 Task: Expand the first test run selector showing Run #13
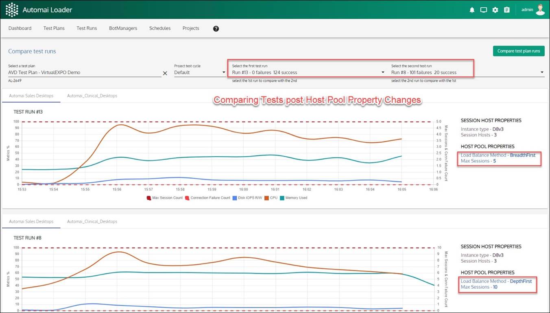pyautogui.click(x=382, y=72)
